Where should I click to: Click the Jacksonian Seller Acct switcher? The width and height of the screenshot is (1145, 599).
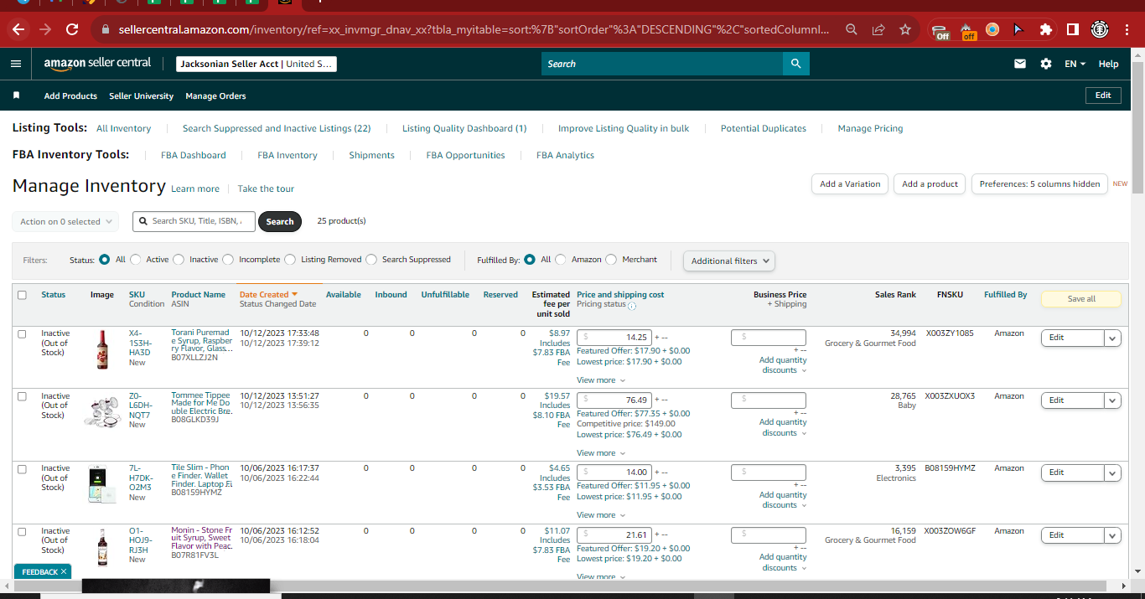click(x=256, y=64)
